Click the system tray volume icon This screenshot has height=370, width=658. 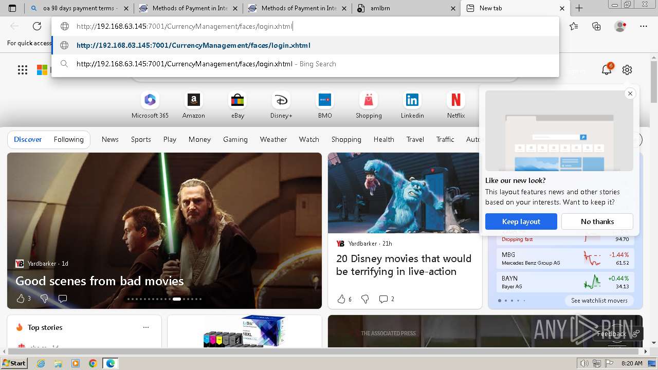point(584,363)
